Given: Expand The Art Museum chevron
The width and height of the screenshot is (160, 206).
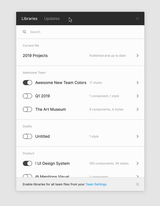Looking at the screenshot, I should [137, 109].
